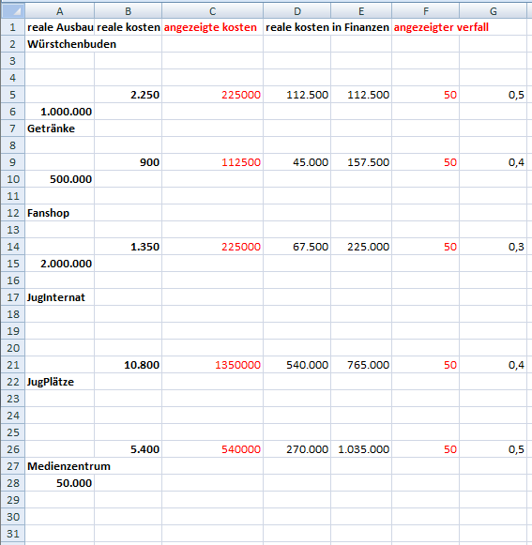Select cell with value 900

(128, 162)
